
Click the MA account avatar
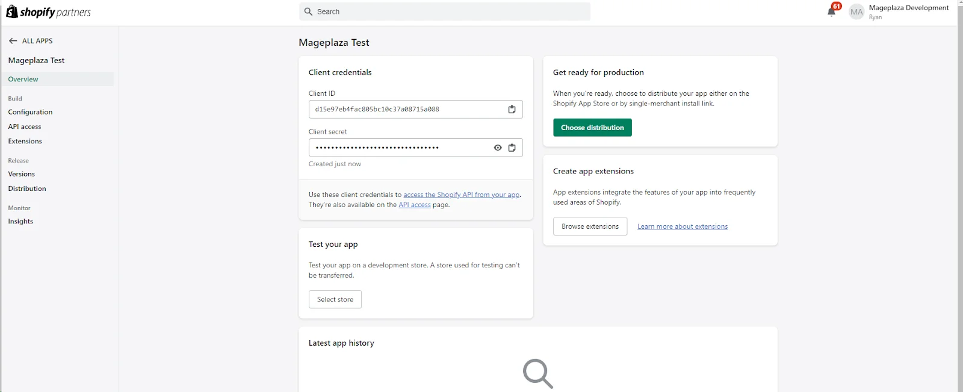pos(856,12)
